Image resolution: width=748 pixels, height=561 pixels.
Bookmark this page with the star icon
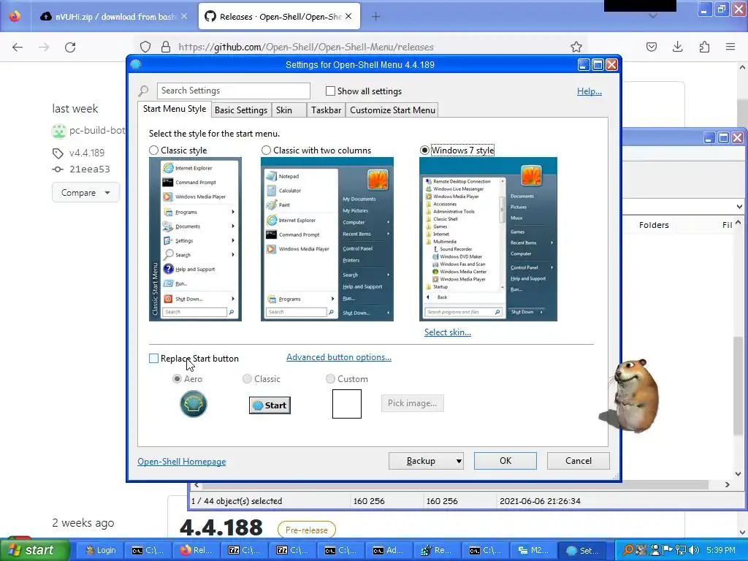pos(576,47)
